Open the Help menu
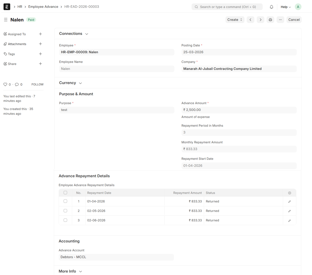This screenshot has height=275, width=312. (x=285, y=7)
